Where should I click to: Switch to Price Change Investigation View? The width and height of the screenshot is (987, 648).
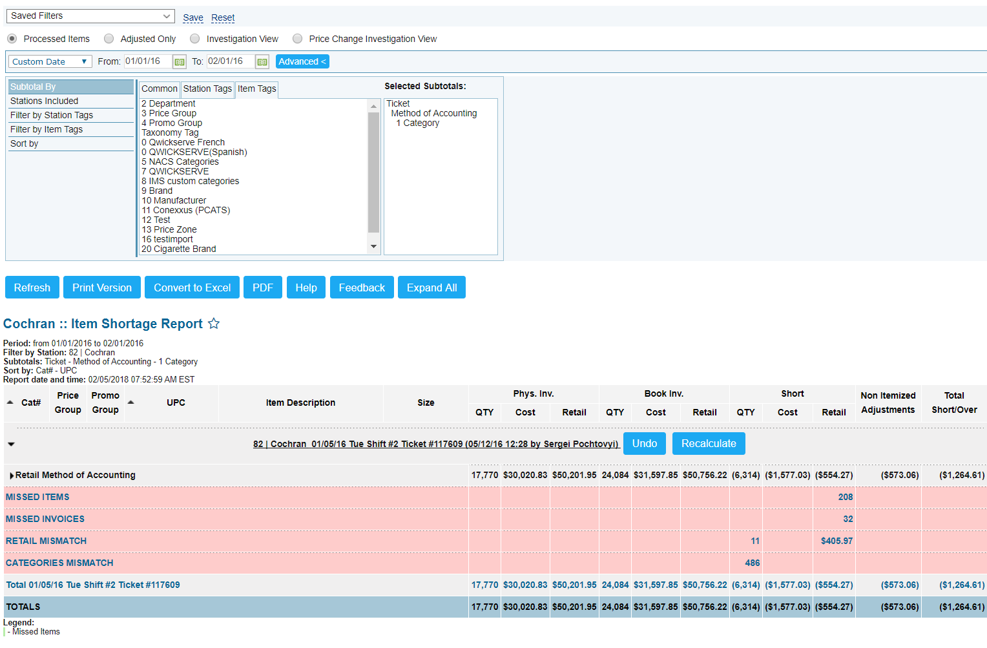coord(297,38)
